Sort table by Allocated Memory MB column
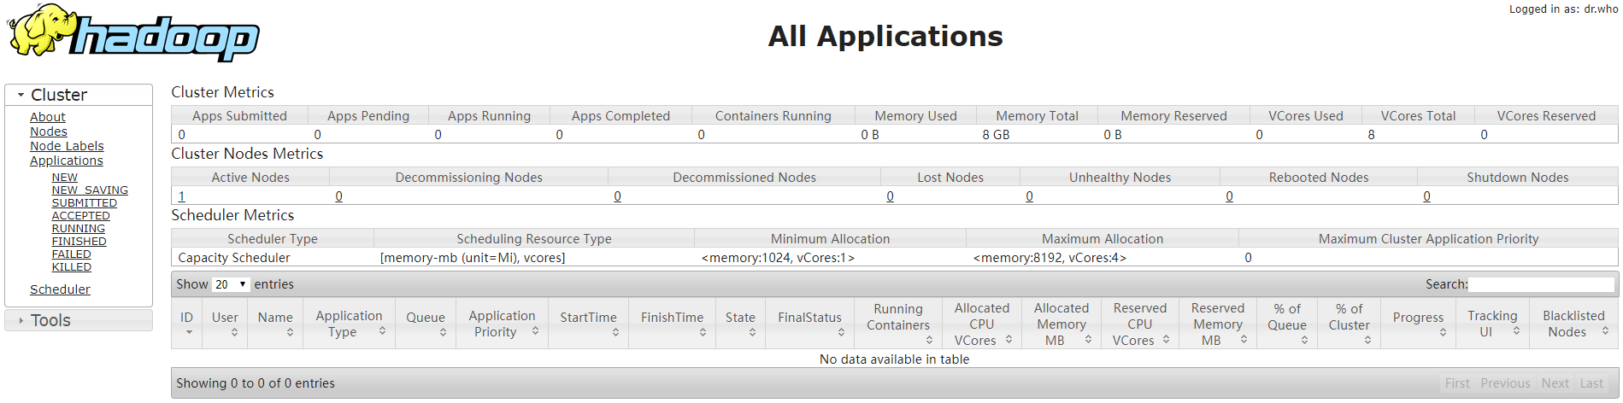The width and height of the screenshot is (1623, 403). (1061, 323)
